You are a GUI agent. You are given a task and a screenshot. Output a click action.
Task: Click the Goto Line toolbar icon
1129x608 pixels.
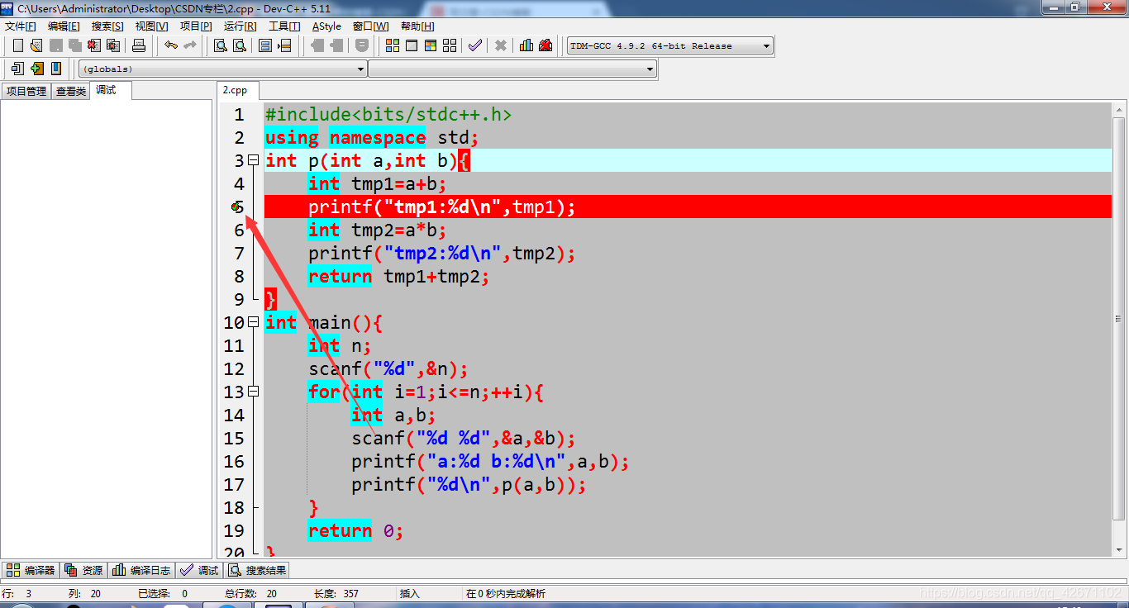coord(284,45)
